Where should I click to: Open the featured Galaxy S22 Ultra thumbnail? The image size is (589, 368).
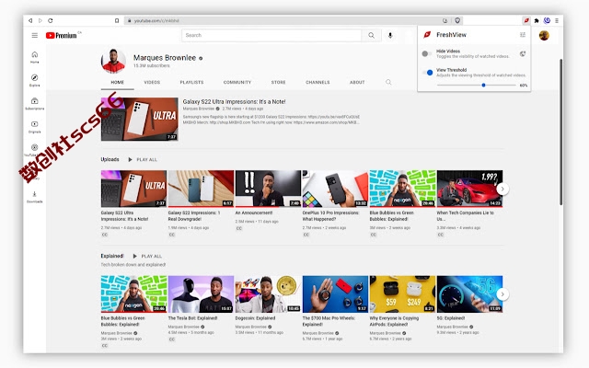point(139,119)
